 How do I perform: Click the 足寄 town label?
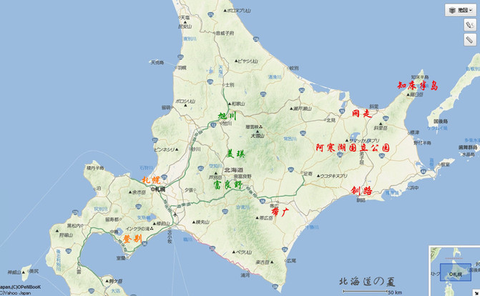308,174
